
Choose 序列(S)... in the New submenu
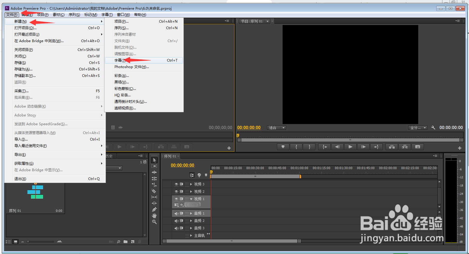(145, 28)
